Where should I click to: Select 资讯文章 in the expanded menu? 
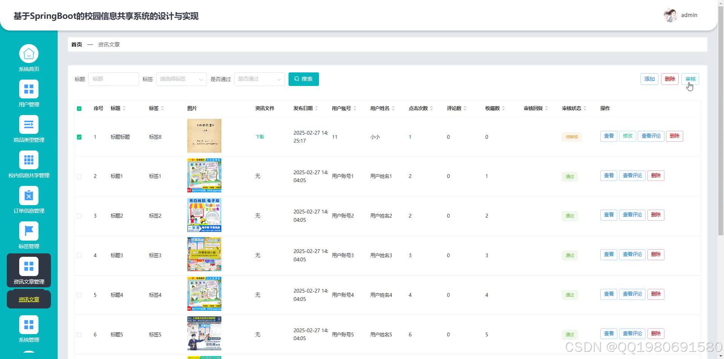tap(29, 299)
